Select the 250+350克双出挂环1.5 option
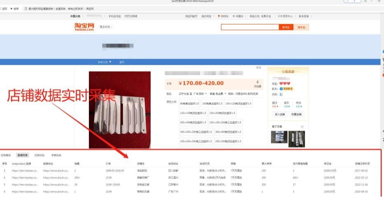 tap(228, 141)
